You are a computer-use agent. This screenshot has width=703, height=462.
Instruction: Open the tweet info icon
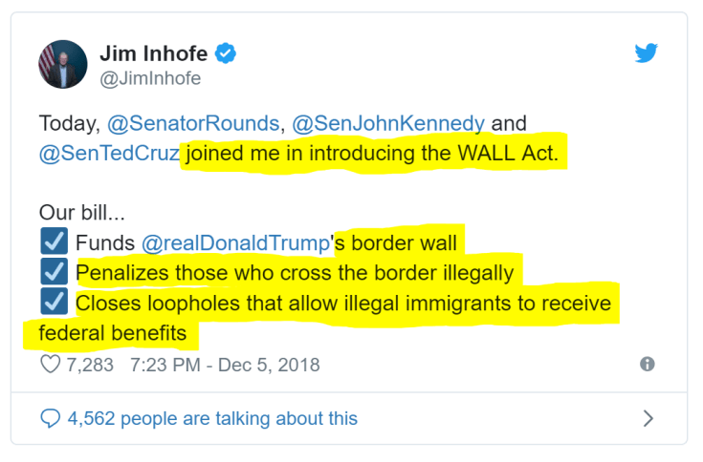point(648,364)
